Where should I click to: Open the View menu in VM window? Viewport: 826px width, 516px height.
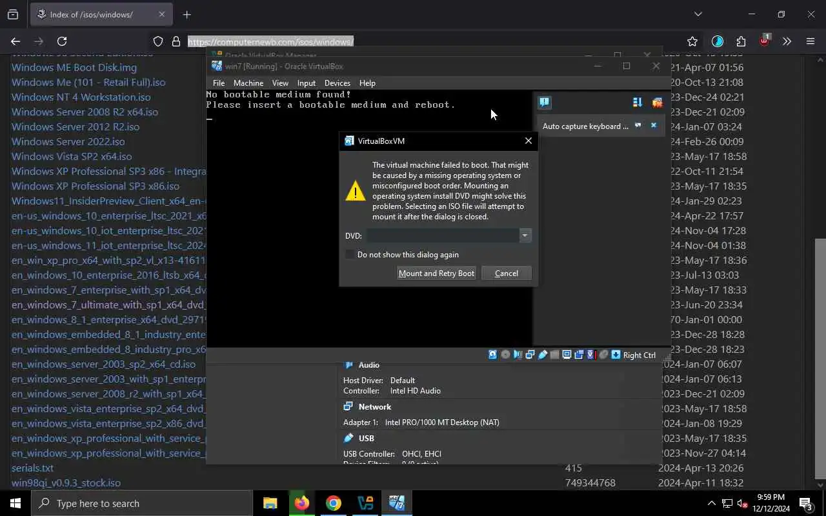click(x=280, y=83)
